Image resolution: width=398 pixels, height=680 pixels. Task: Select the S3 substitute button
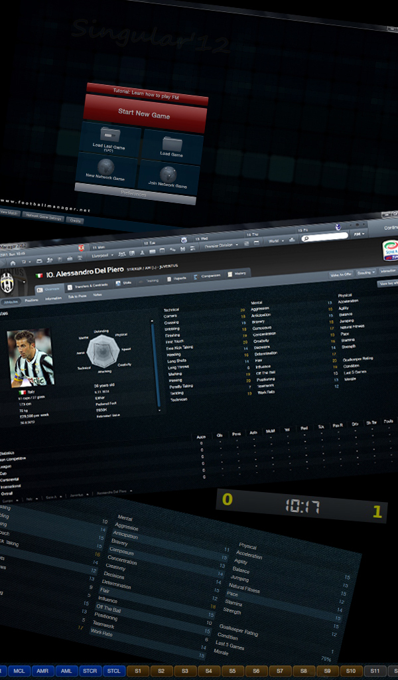point(185,671)
